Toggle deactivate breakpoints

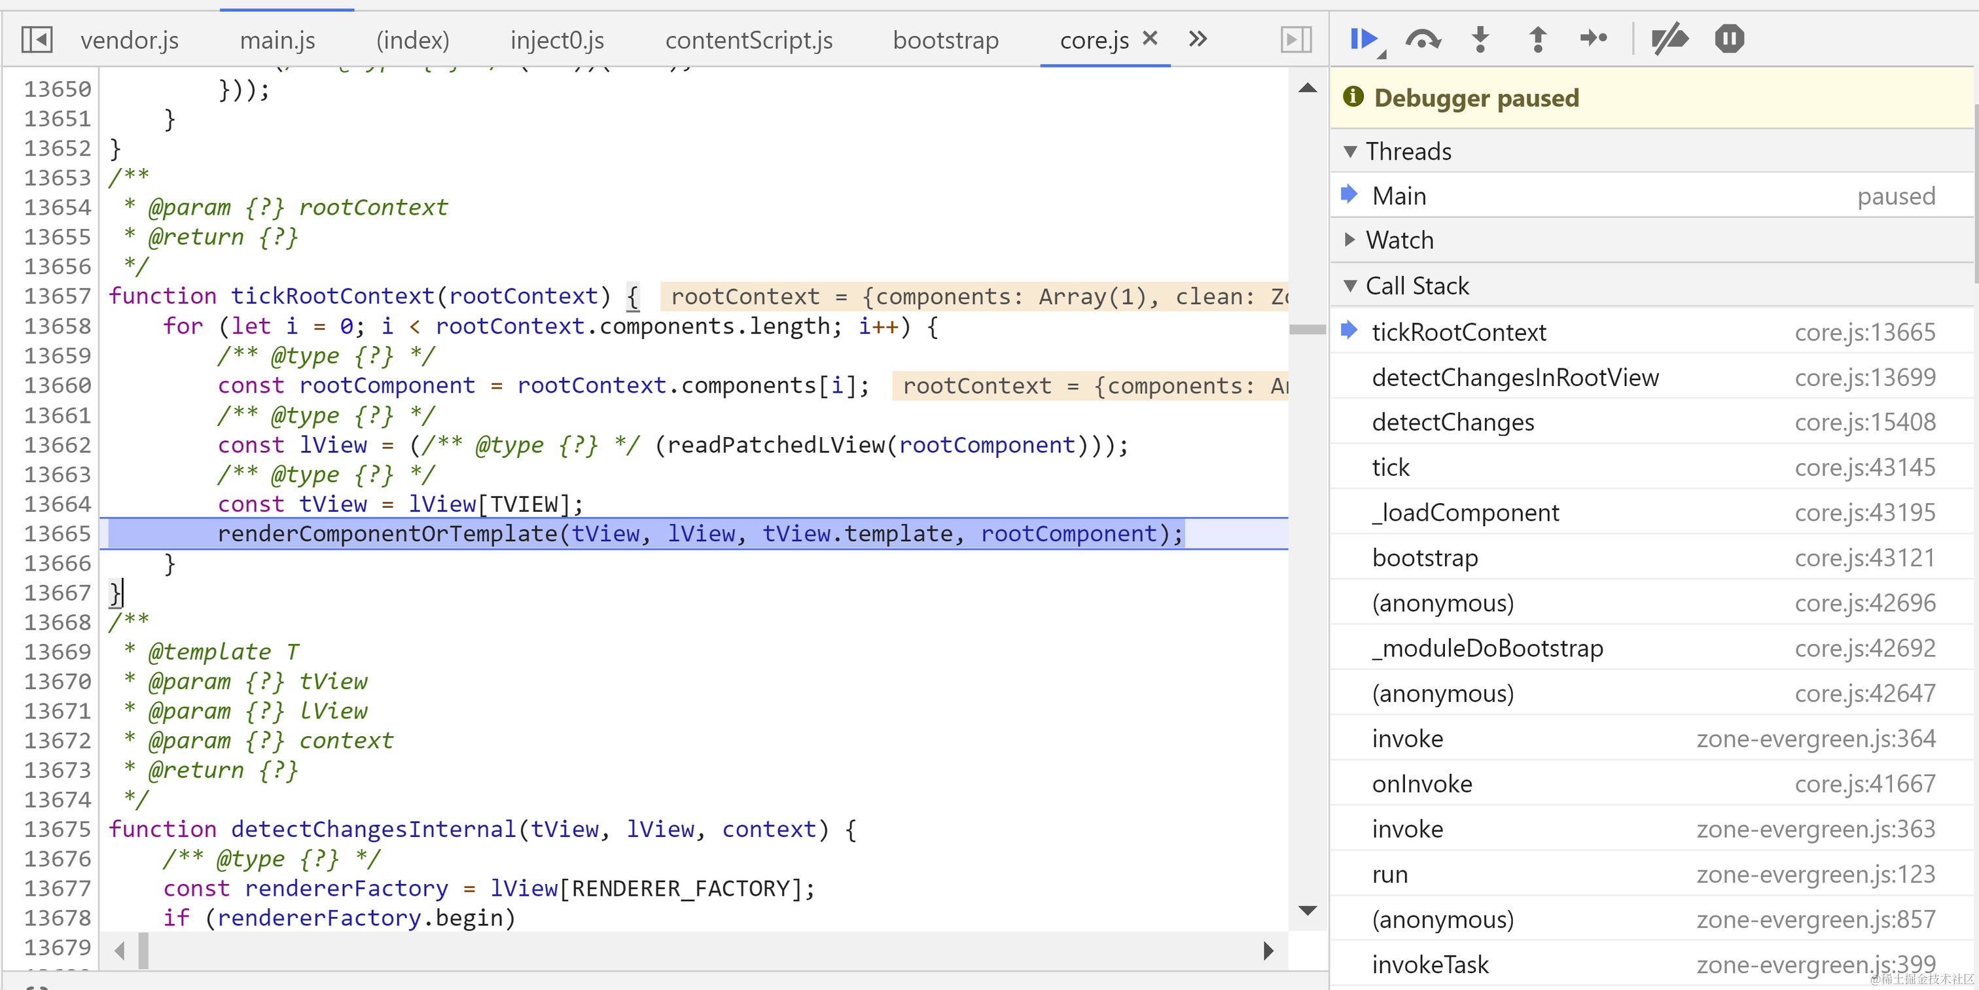tap(1669, 39)
